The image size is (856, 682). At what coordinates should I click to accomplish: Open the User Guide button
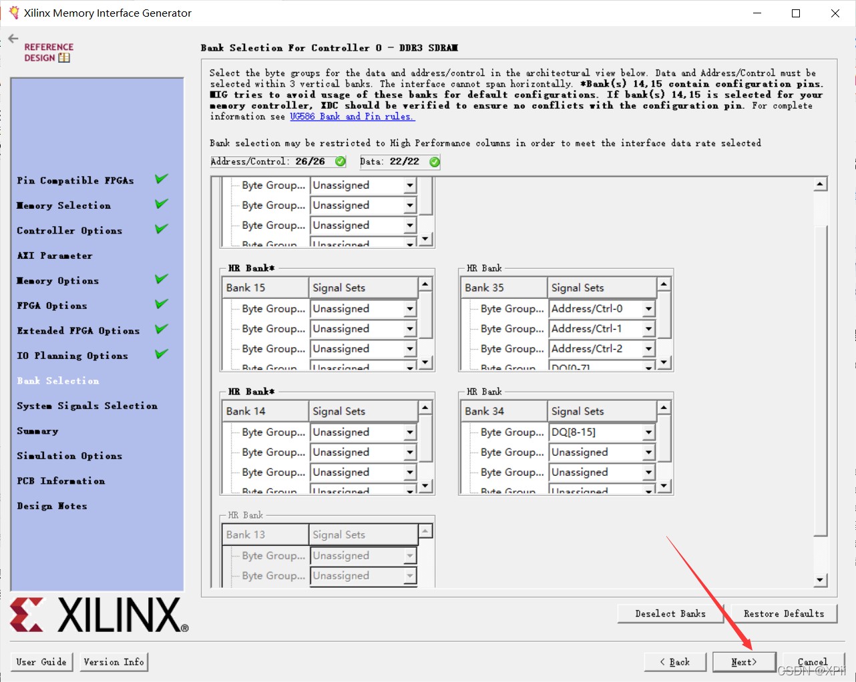41,662
